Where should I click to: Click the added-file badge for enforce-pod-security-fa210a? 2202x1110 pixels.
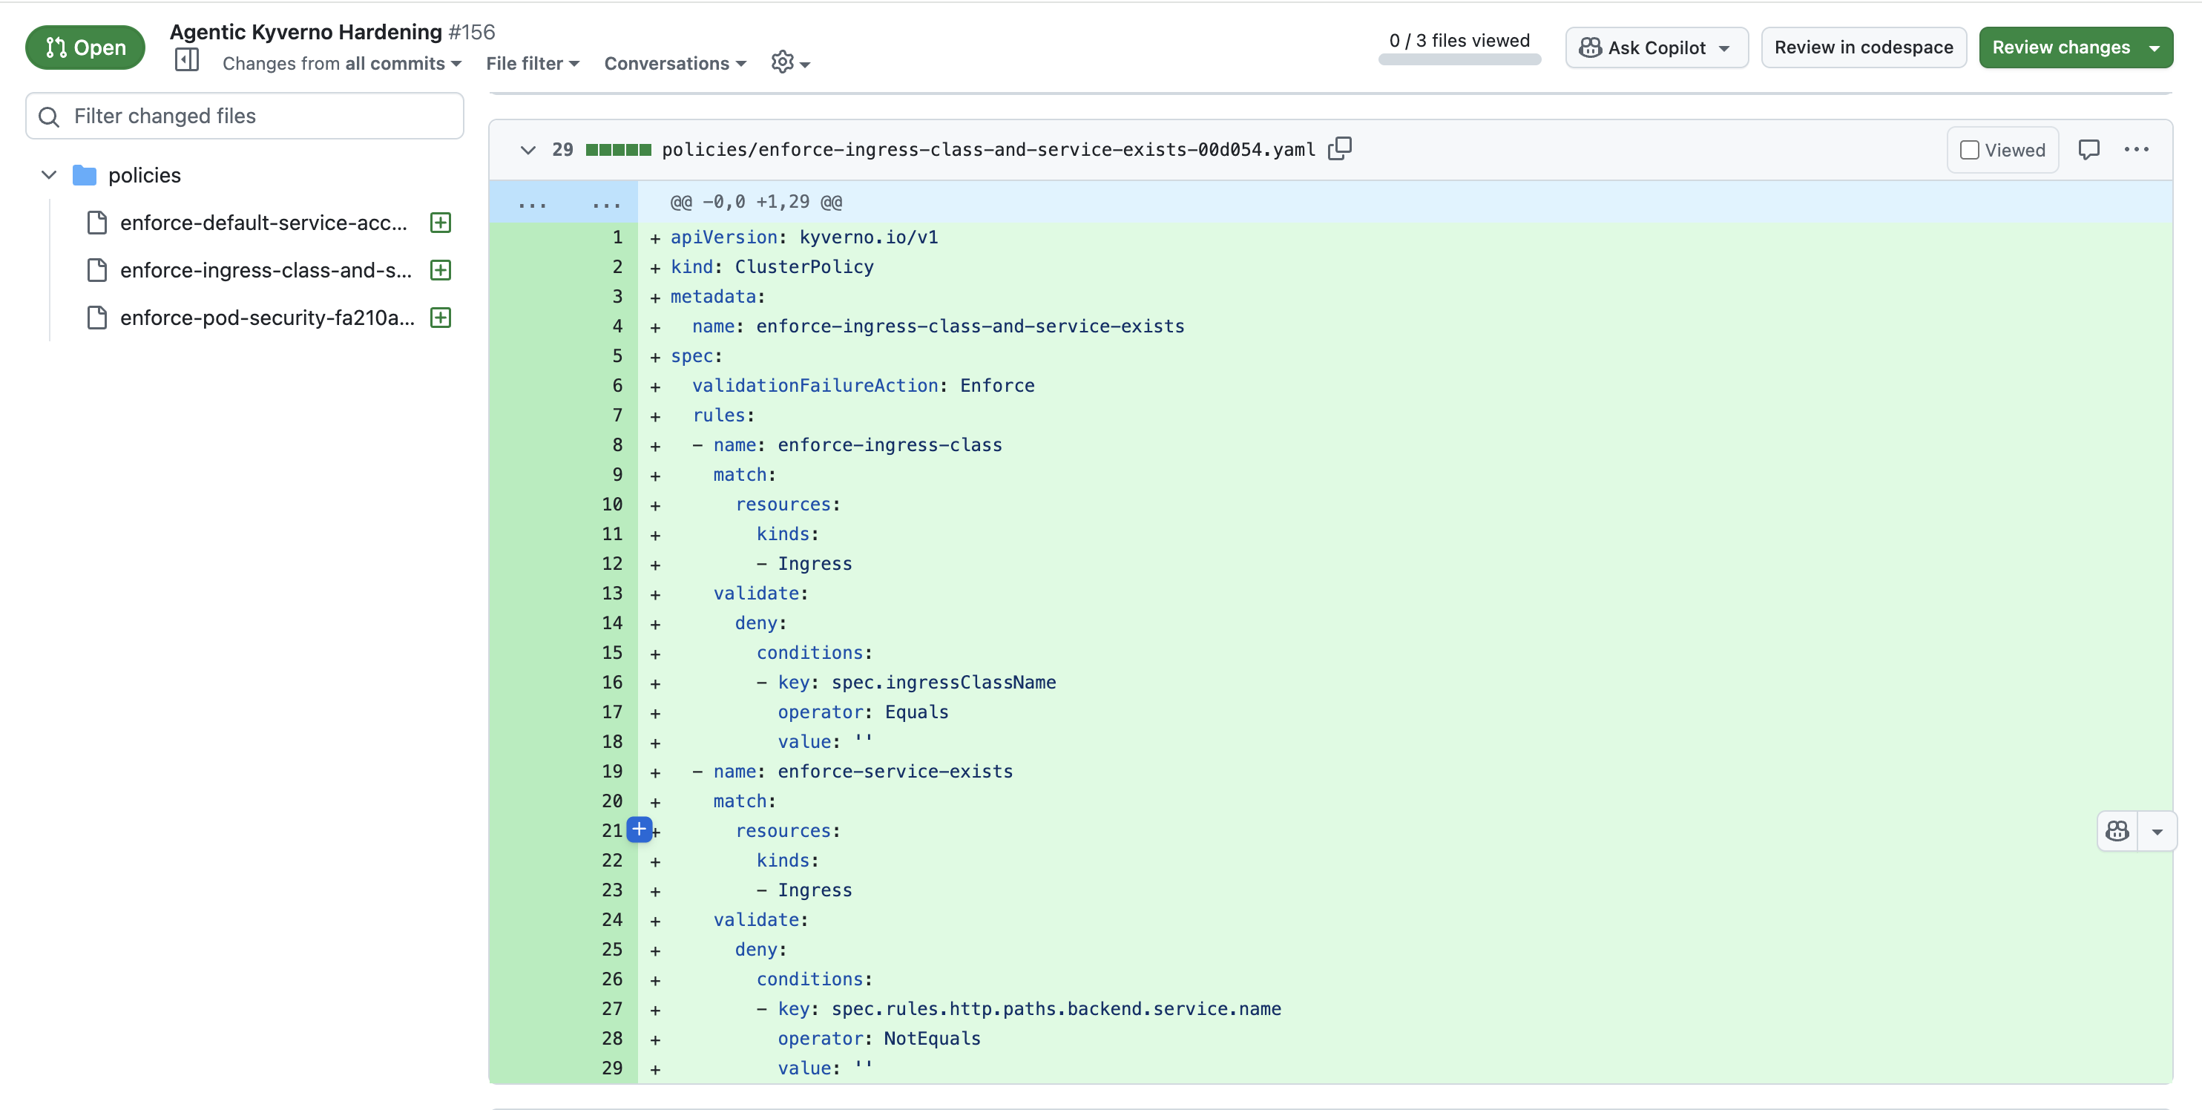[x=440, y=318]
